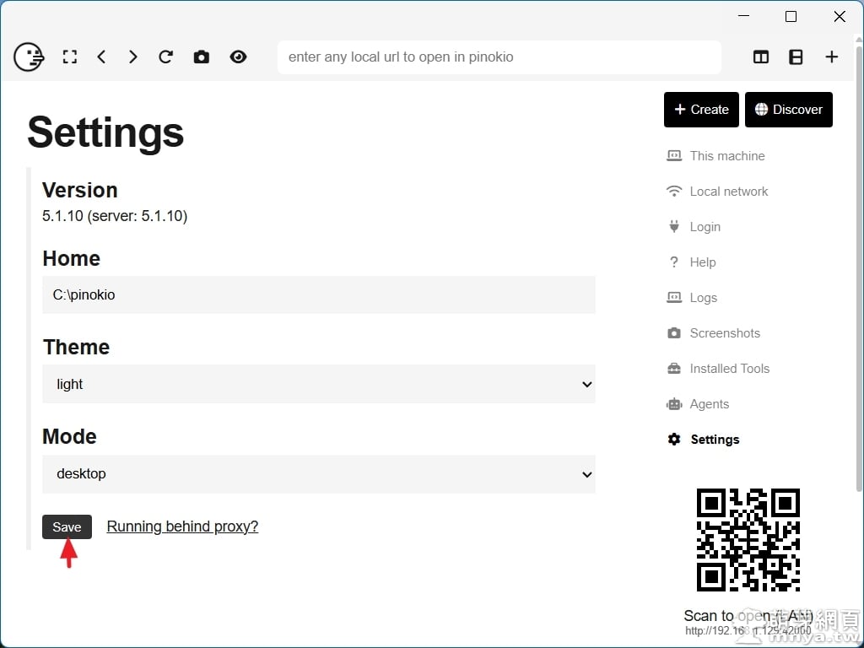Split view with the rows icon
This screenshot has height=648, width=864.
(x=796, y=57)
